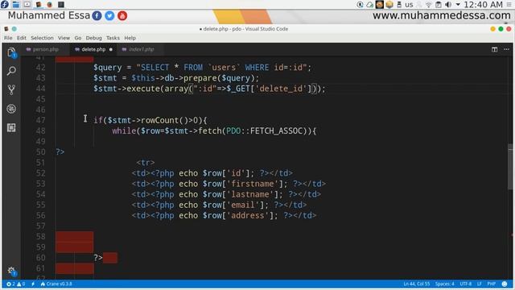Click Spaces: 4 indentation setting

[445, 284]
